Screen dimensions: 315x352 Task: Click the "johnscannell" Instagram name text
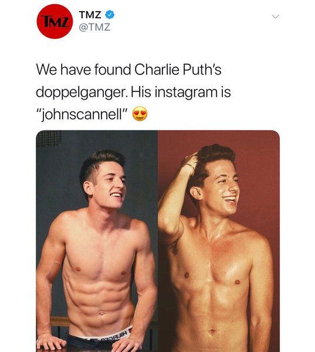pyautogui.click(x=82, y=114)
